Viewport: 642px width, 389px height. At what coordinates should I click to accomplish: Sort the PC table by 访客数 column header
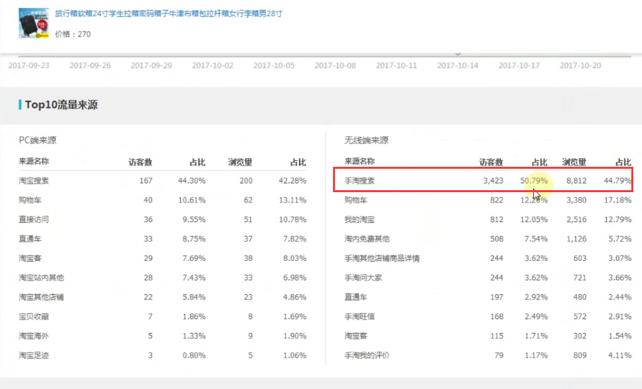140,161
